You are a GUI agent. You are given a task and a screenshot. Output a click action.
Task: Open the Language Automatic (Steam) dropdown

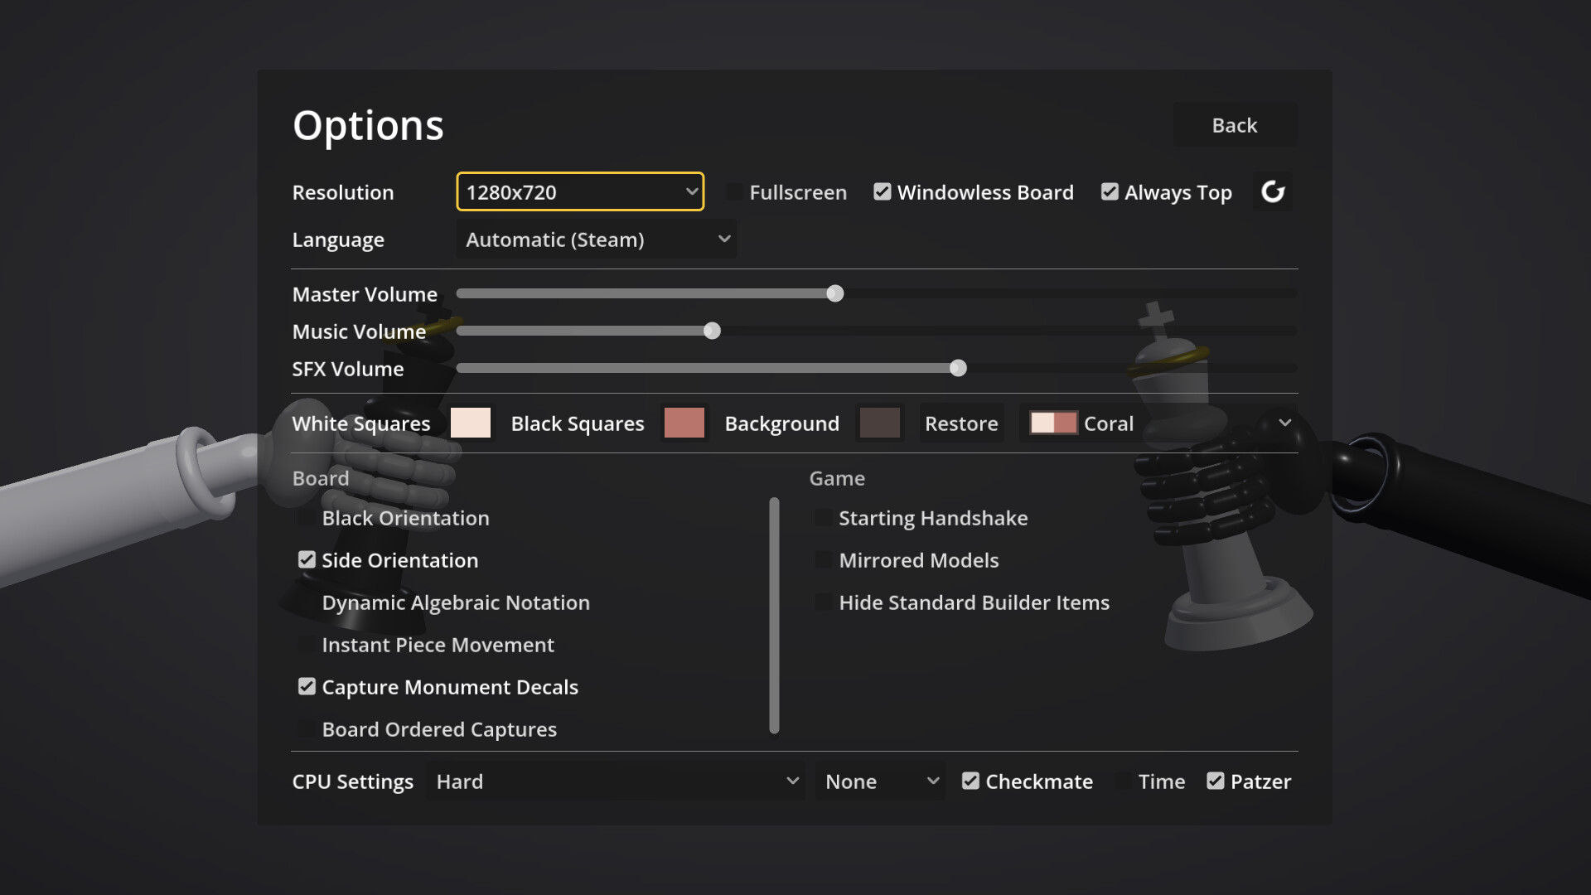coord(597,239)
